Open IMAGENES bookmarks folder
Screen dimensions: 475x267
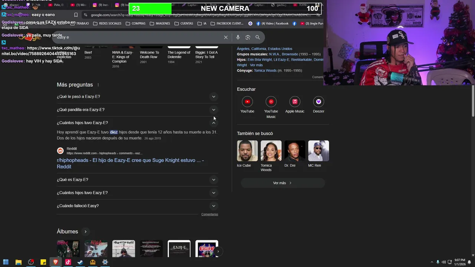pos(160,23)
